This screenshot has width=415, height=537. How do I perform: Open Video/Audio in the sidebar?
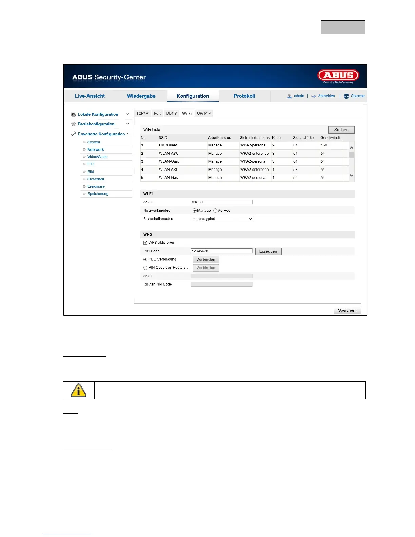[98, 157]
